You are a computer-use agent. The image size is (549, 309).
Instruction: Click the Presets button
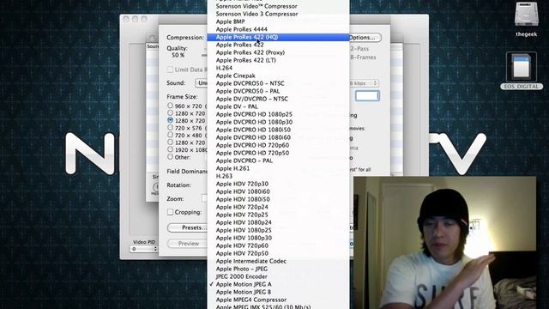click(188, 227)
